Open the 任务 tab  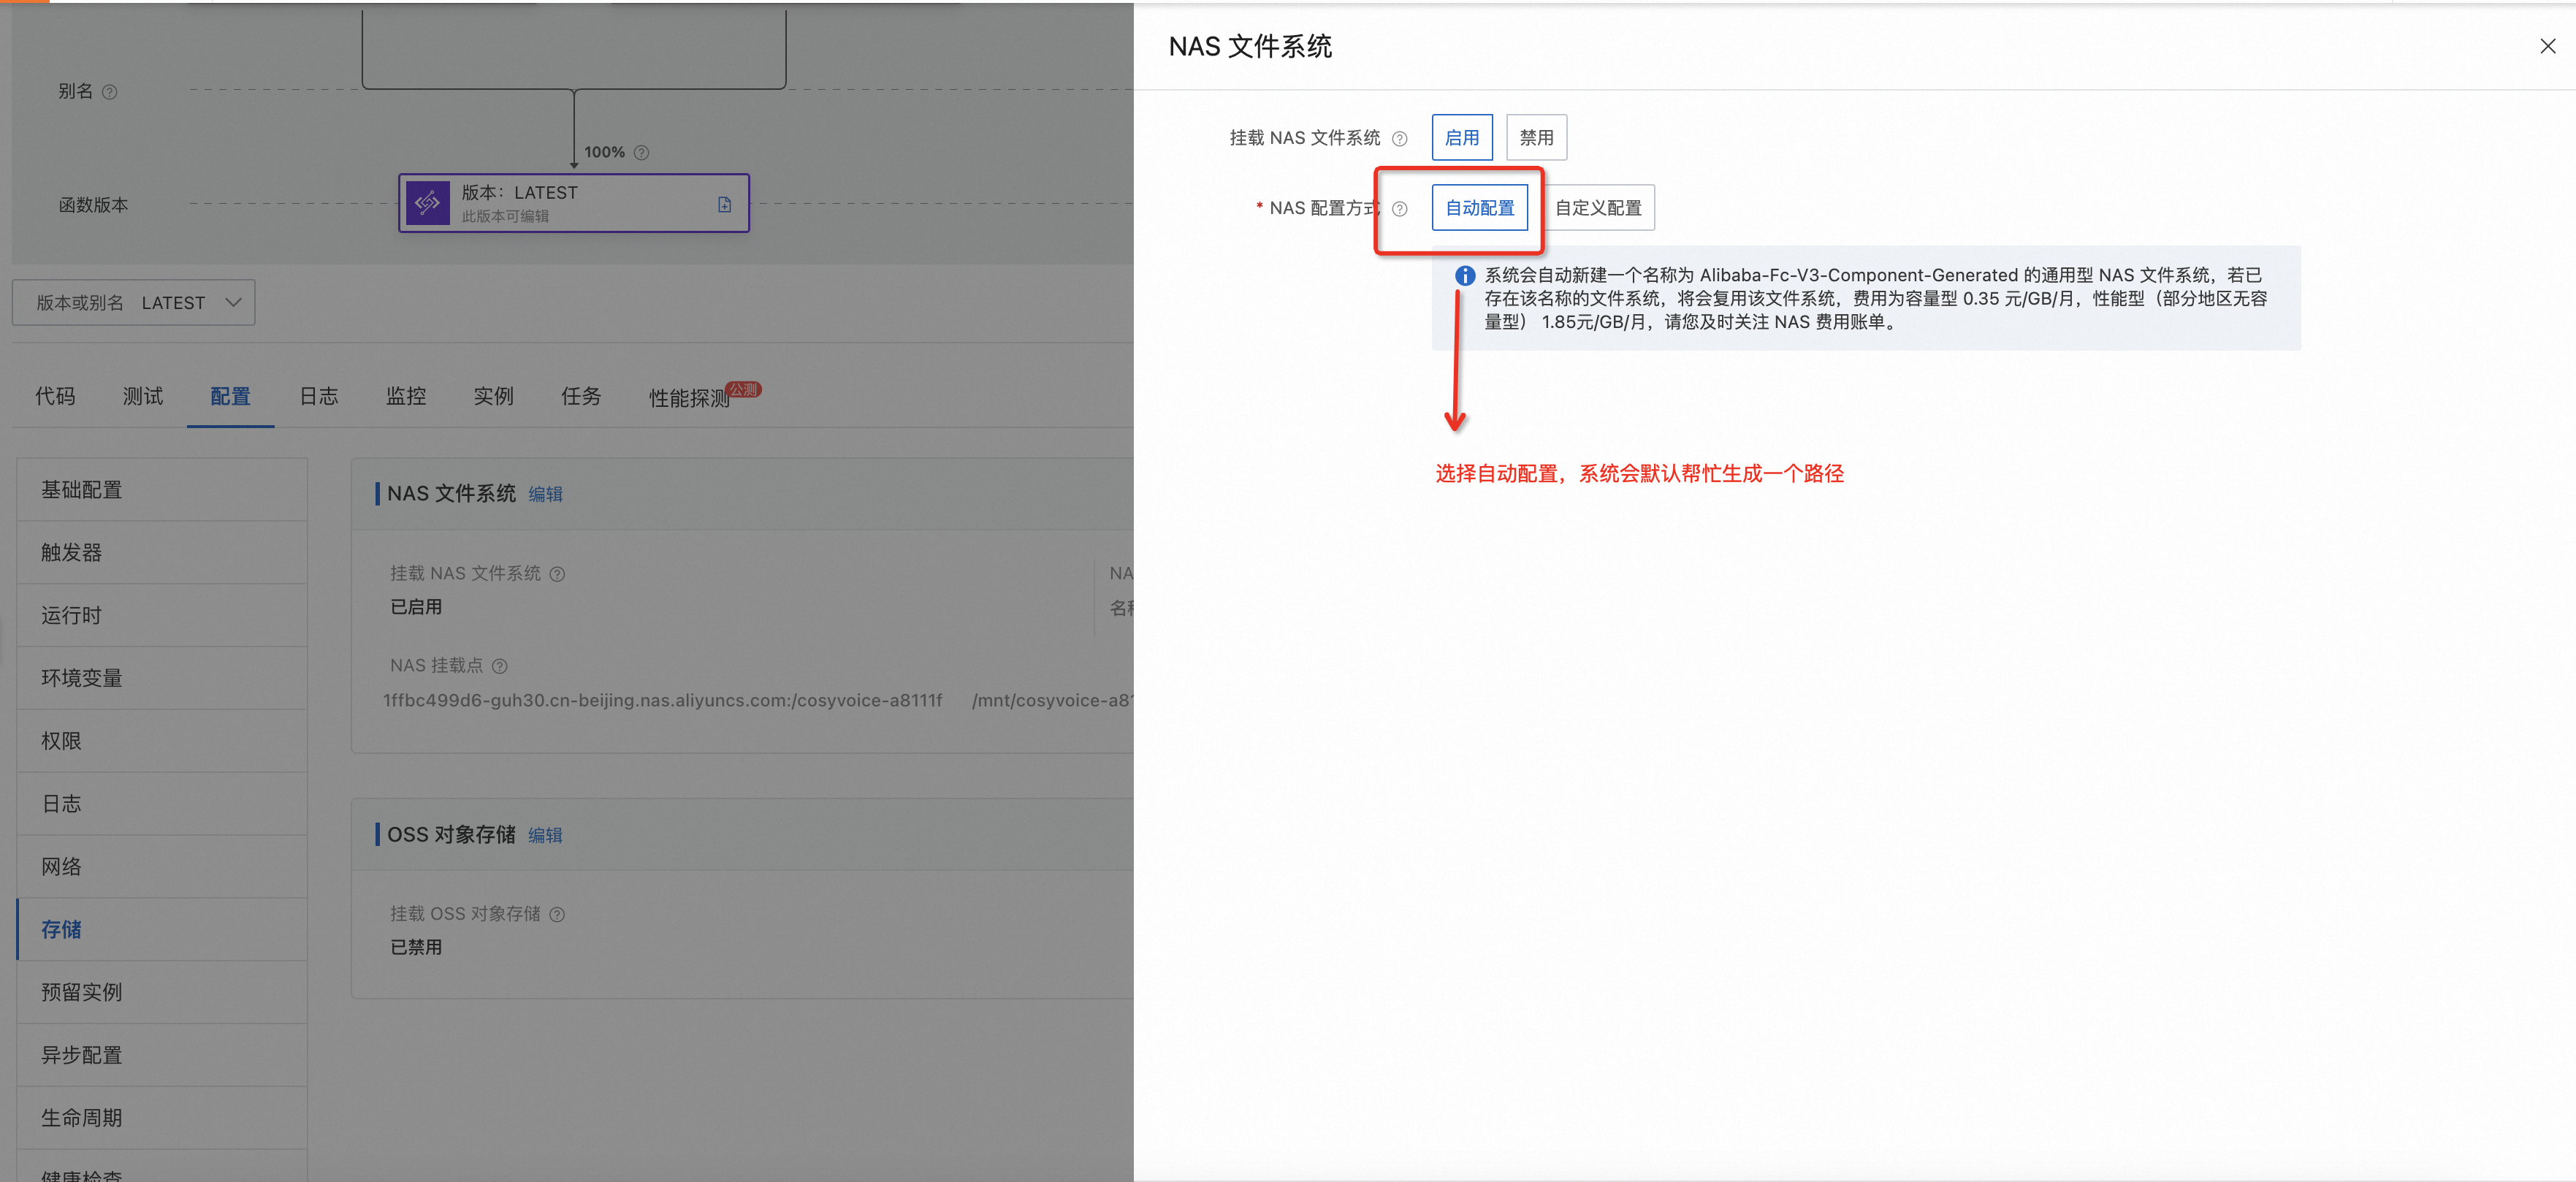click(582, 397)
